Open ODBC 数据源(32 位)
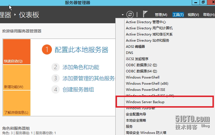 pyautogui.click(x=141, y=65)
